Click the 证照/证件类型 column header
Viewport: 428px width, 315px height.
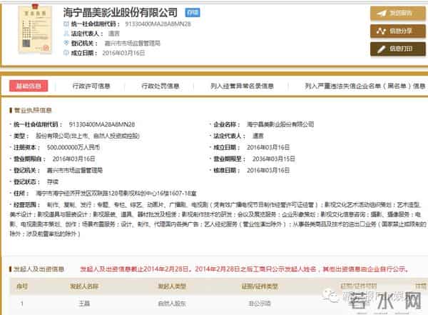pyautogui.click(x=260, y=286)
